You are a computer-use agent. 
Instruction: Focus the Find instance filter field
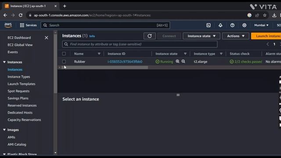coord(140,44)
